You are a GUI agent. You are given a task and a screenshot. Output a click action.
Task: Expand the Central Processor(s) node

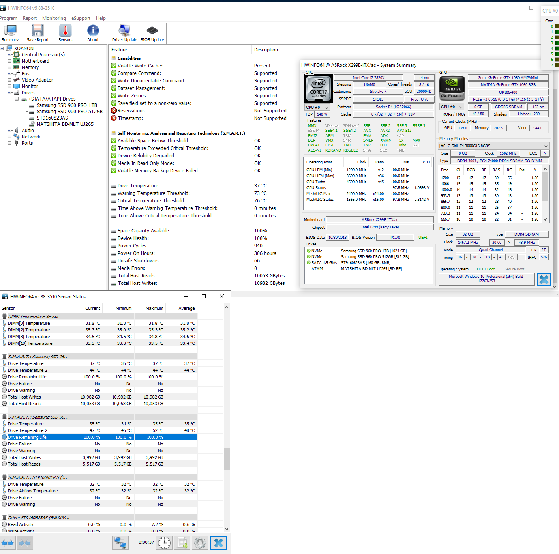(9, 55)
